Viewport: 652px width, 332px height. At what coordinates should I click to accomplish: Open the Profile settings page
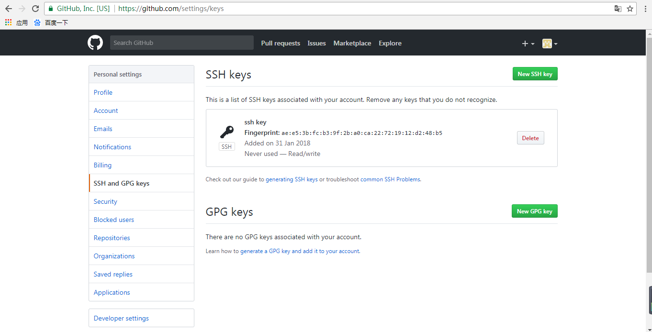(141, 92)
